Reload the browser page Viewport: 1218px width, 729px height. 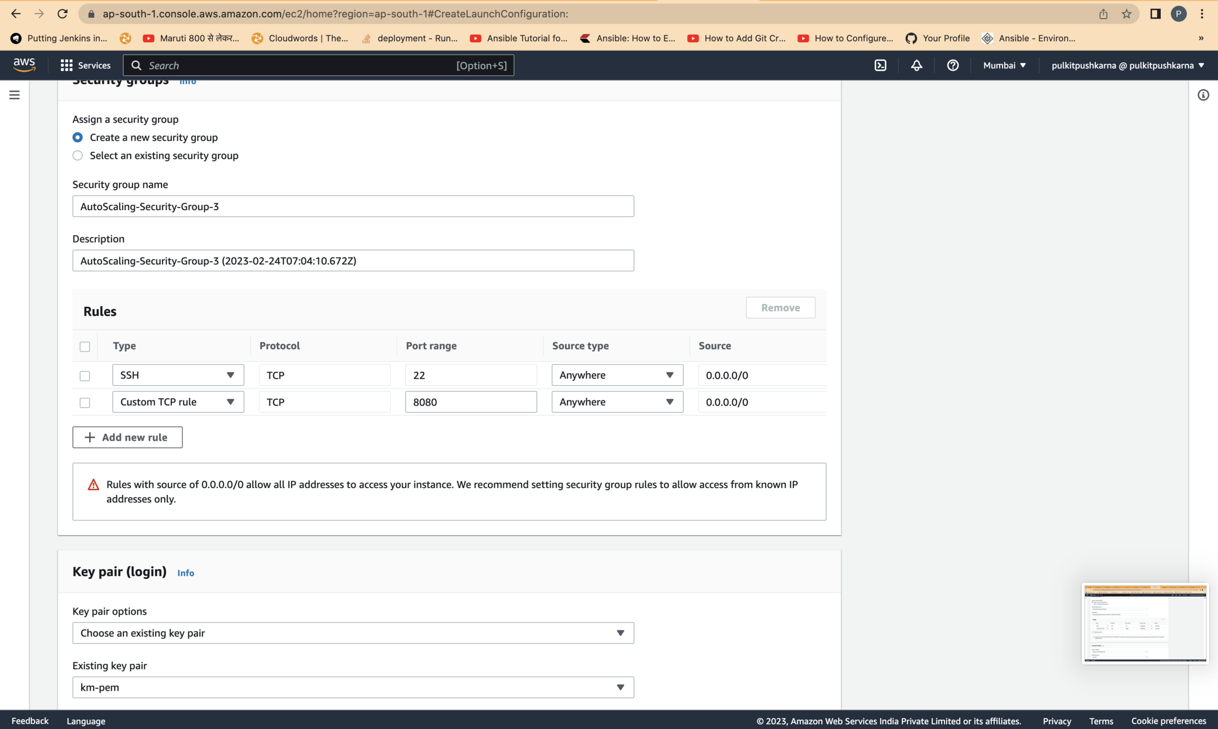pos(63,14)
